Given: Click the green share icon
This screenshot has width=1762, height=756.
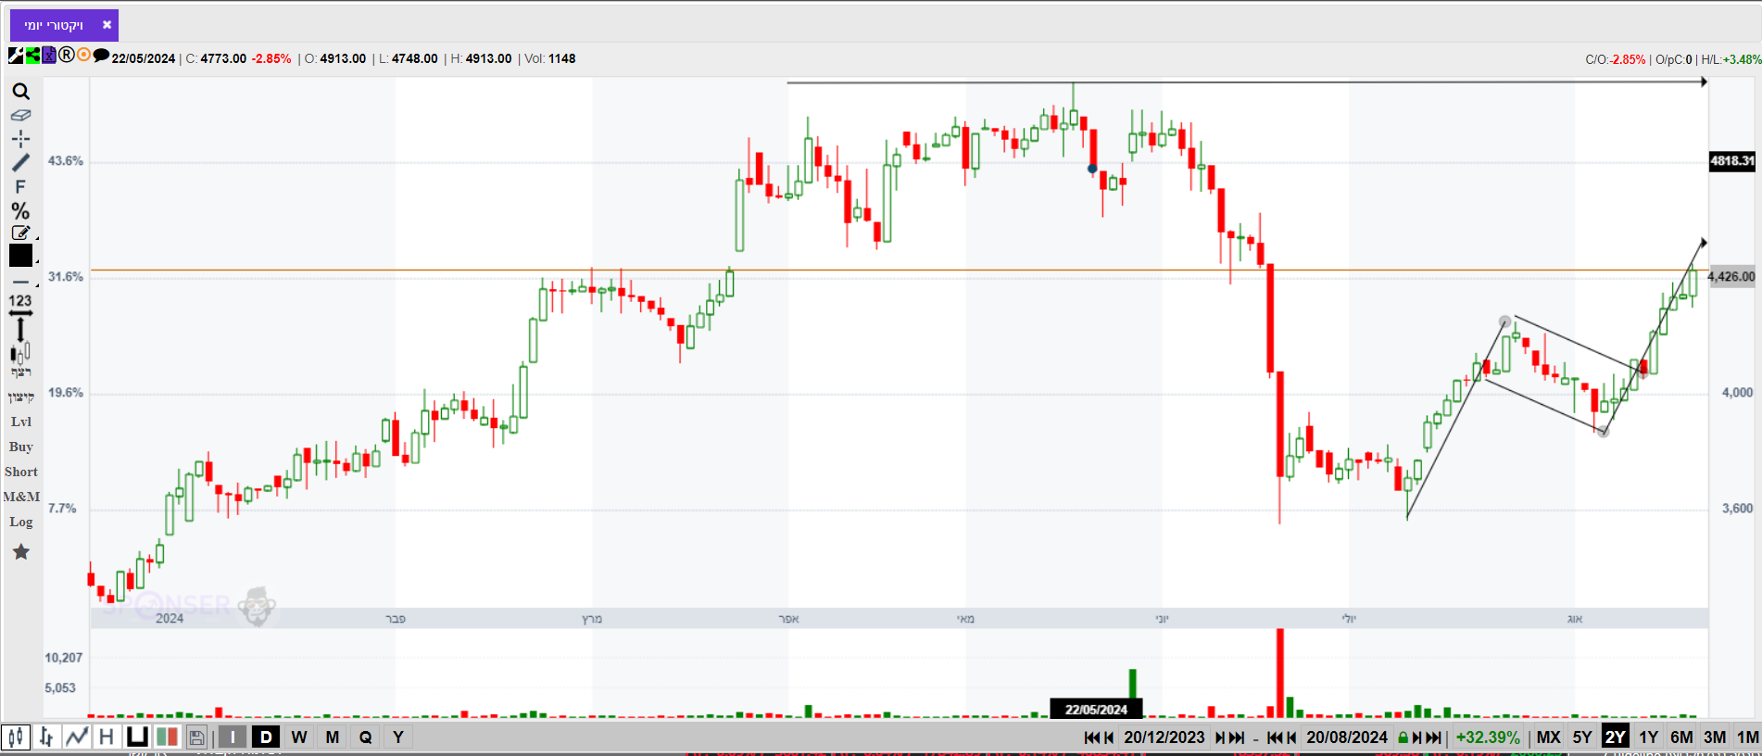Looking at the screenshot, I should coord(32,56).
